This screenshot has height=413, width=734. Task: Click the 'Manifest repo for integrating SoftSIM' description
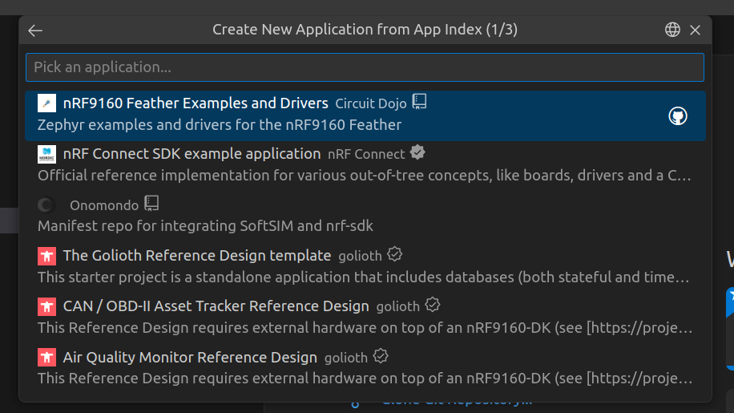[x=205, y=226]
